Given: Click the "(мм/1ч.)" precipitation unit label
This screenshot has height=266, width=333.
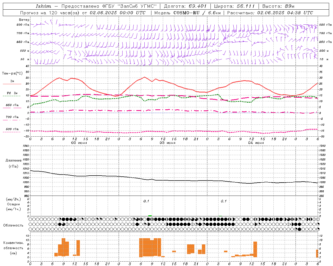Looking at the screenshot, I should 14,209.
